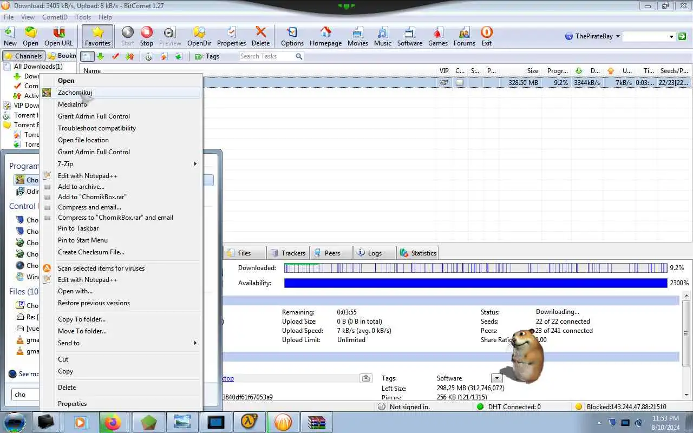Show all tasks filter icon
This screenshot has height=433, width=693.
click(x=87, y=56)
